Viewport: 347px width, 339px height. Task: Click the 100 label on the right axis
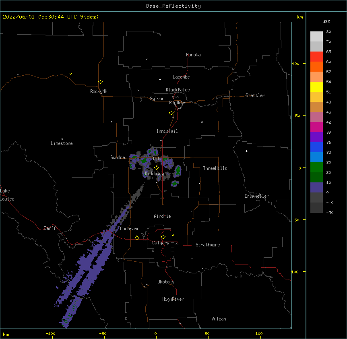coord(295,64)
